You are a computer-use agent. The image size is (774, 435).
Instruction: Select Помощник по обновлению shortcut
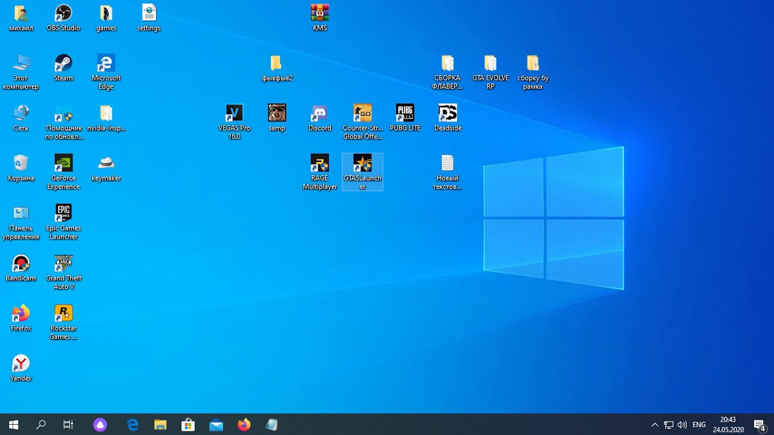[x=63, y=123]
